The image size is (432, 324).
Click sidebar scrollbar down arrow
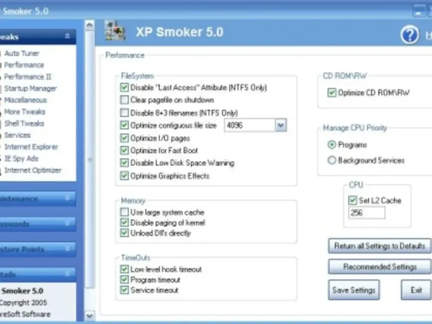(89, 316)
